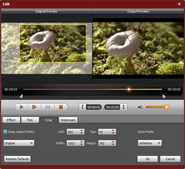Click the Stop playback button
Image resolution: width=185 pixels, height=169 pixels.
[61, 107]
